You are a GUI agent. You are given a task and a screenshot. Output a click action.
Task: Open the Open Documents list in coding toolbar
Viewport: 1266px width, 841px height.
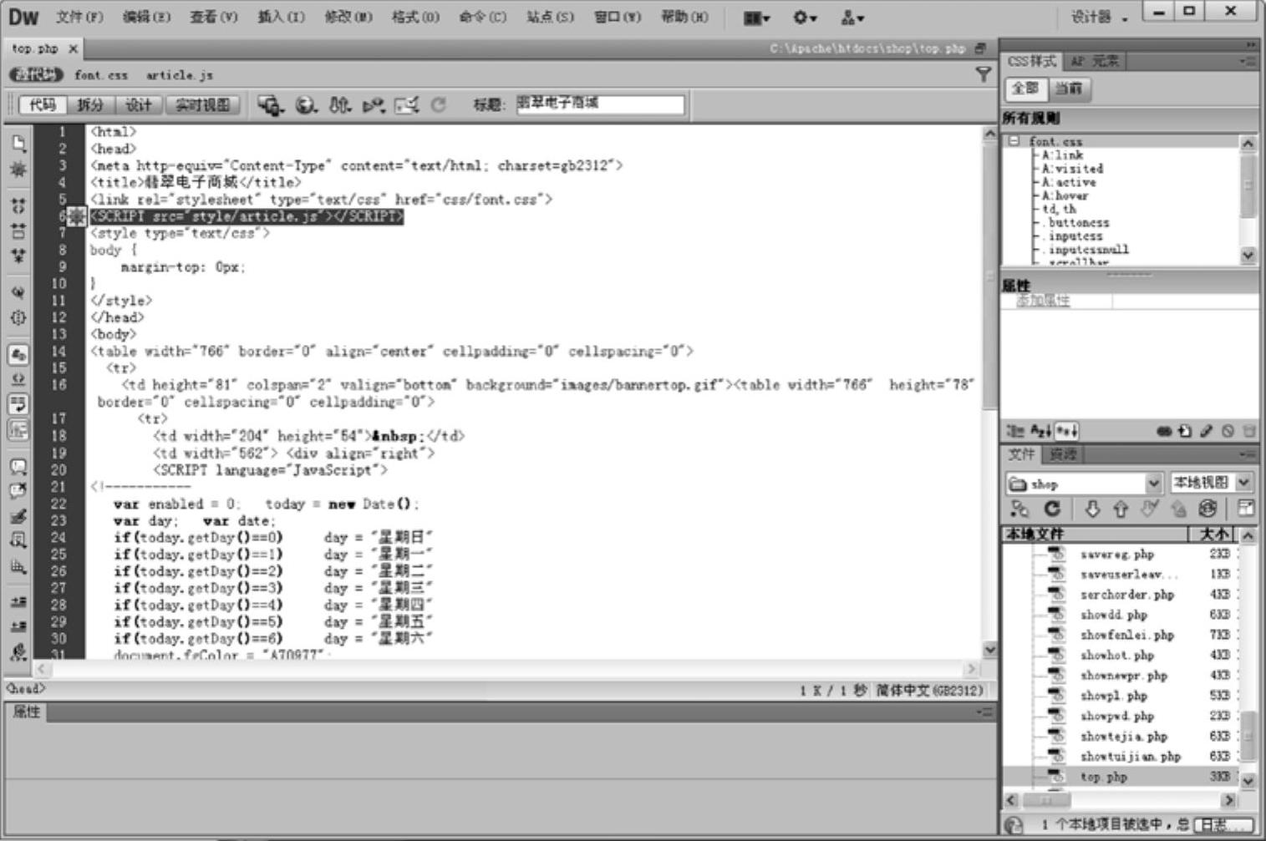pyautogui.click(x=18, y=143)
